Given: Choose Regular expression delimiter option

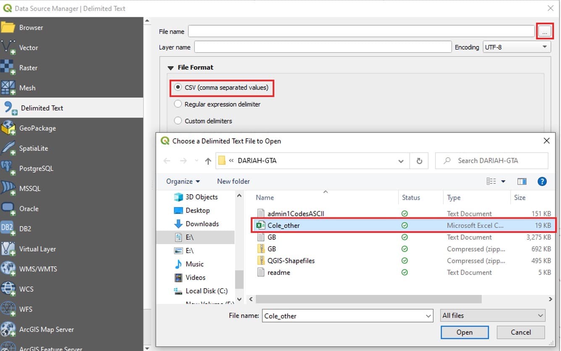Looking at the screenshot, I should click(x=178, y=104).
